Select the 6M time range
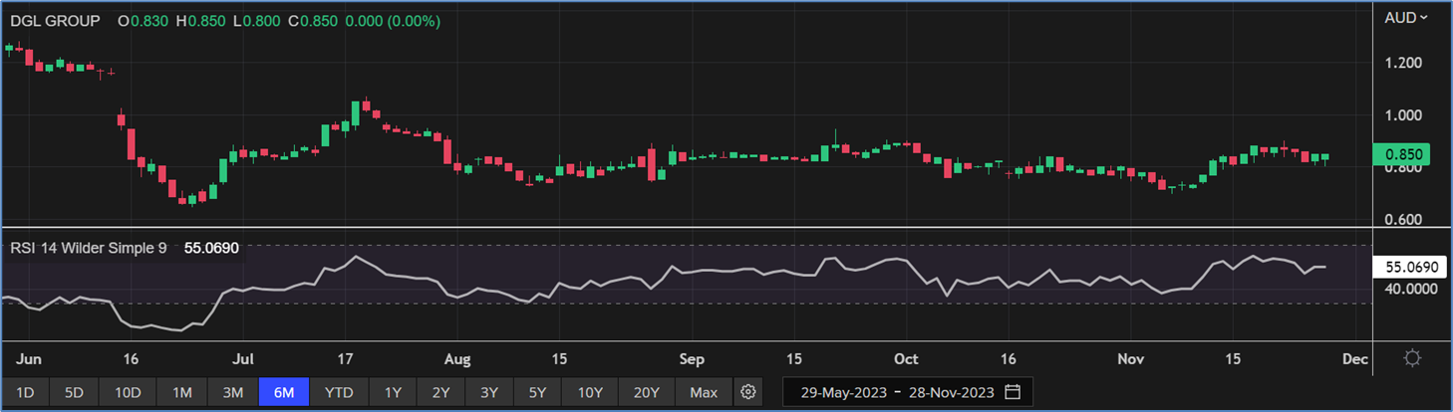 pyautogui.click(x=284, y=392)
